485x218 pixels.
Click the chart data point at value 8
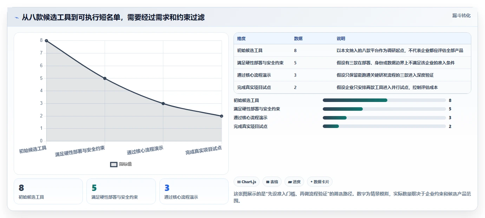[x=46, y=41]
